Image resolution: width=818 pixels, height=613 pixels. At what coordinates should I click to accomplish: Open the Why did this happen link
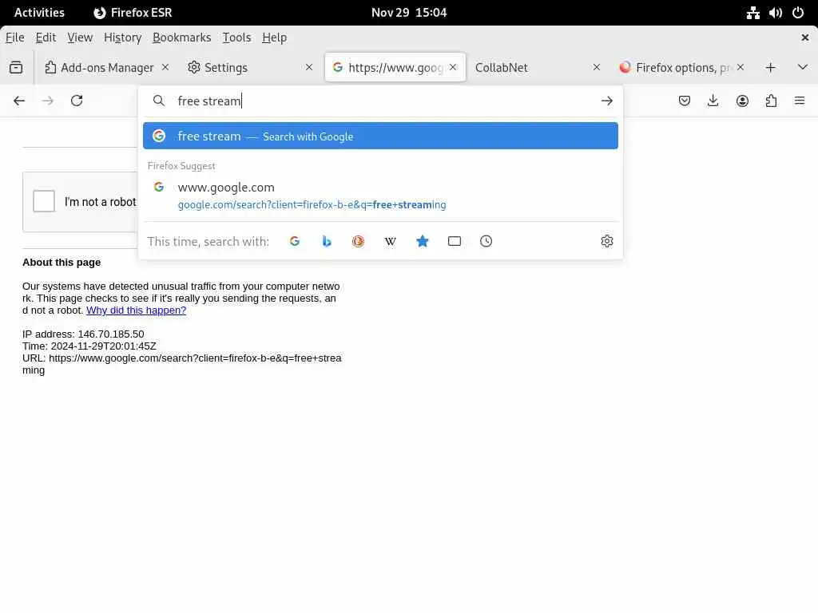click(x=136, y=310)
